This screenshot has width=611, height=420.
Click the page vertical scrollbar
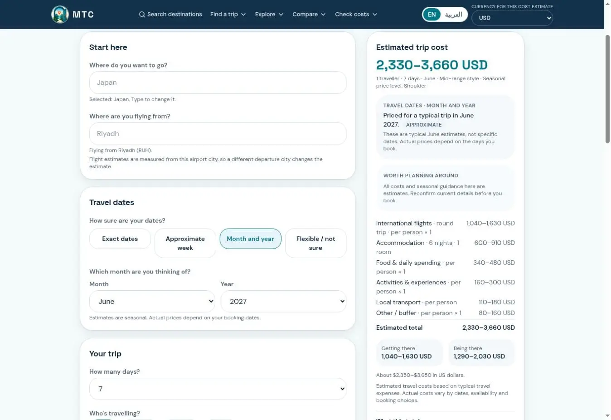click(607, 88)
